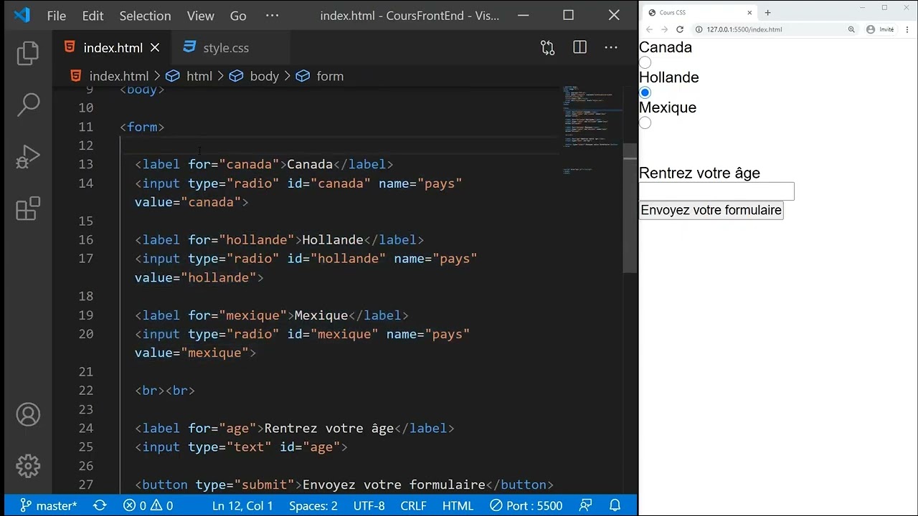Image resolution: width=918 pixels, height=516 pixels.
Task: Click line number 16 in the gutter
Action: click(86, 239)
